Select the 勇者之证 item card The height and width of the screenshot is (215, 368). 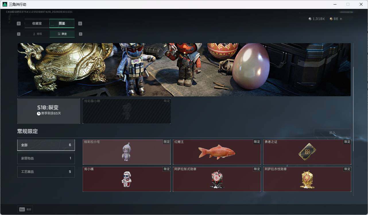pyautogui.click(x=307, y=152)
